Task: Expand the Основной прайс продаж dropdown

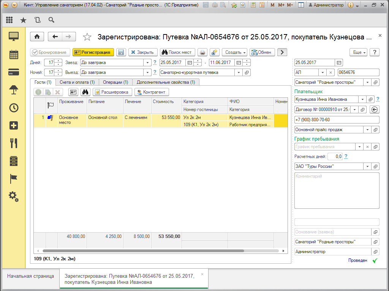Action: tap(367, 130)
